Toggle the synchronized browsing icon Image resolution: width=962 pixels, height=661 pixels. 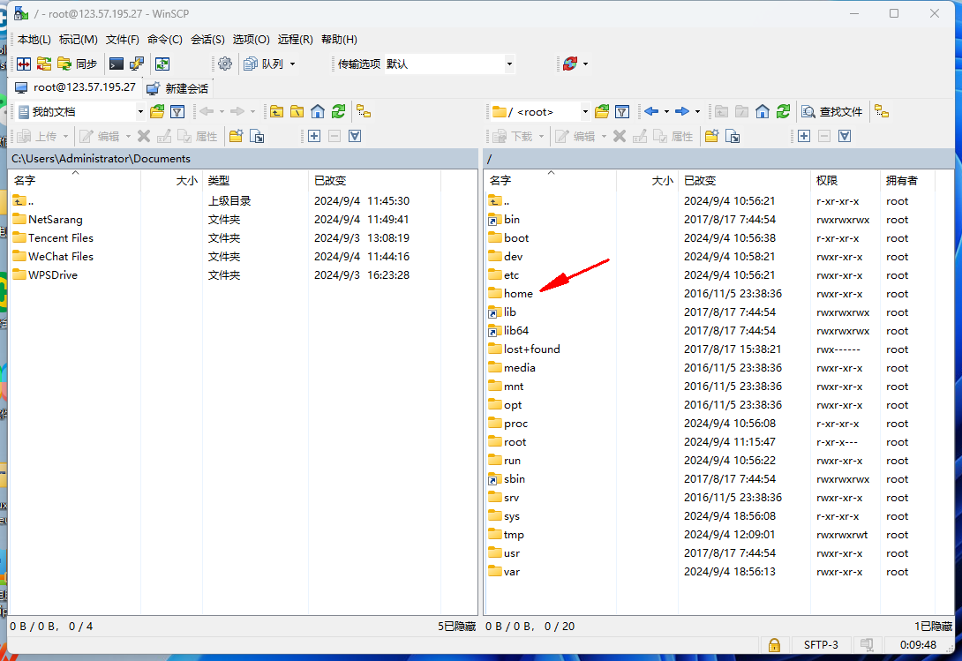162,64
